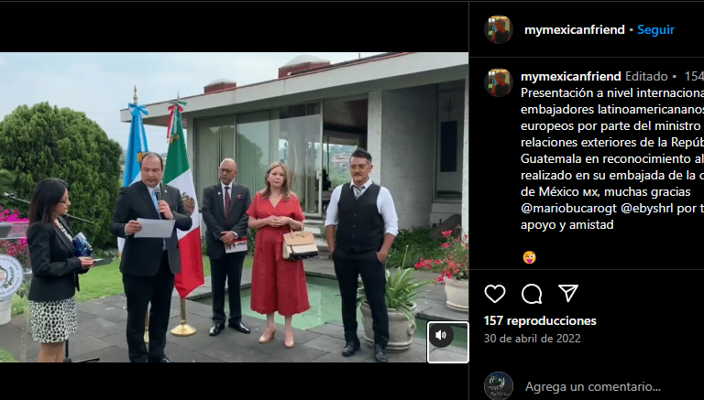View the 157 reproducciones count

coord(540,320)
